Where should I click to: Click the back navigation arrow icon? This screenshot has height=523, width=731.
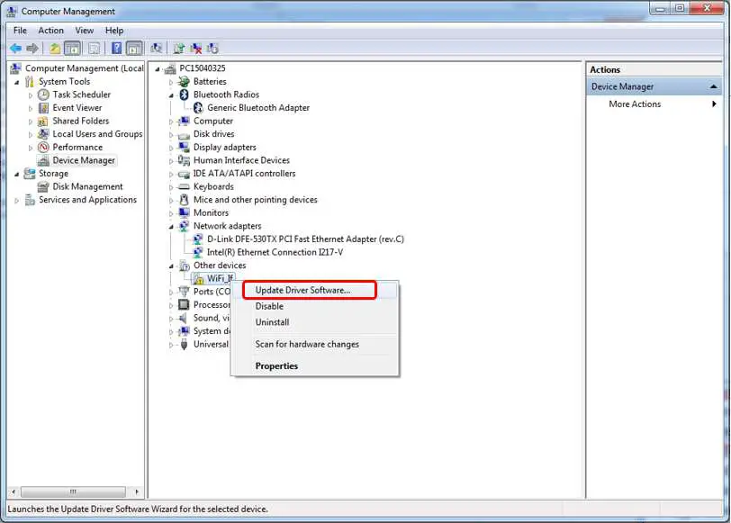(x=16, y=48)
